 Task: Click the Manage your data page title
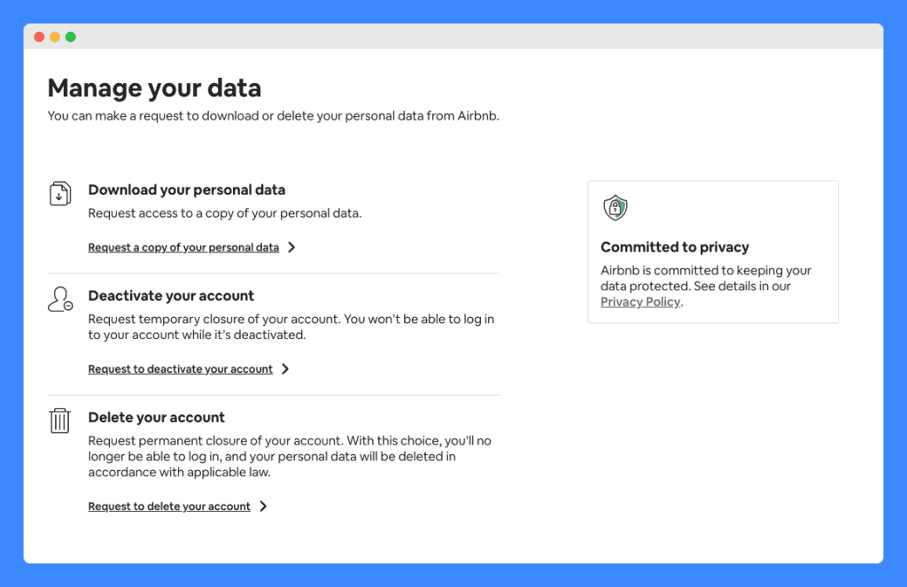pyautogui.click(x=154, y=89)
